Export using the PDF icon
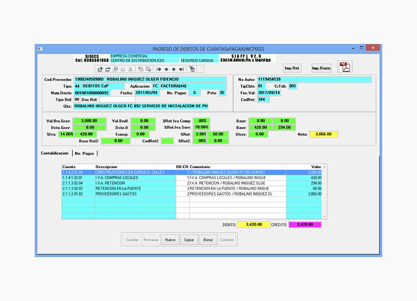417x301 pixels. click(x=345, y=67)
